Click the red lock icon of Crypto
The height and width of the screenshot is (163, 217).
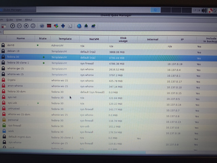3,80
